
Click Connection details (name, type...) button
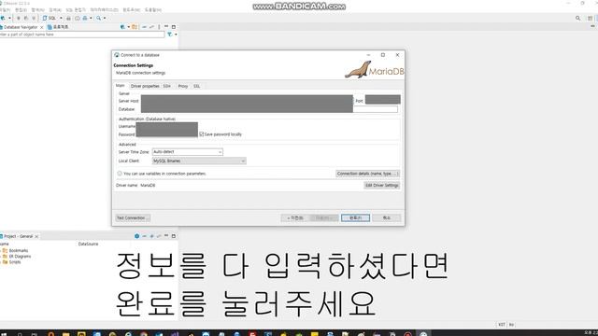click(x=367, y=174)
